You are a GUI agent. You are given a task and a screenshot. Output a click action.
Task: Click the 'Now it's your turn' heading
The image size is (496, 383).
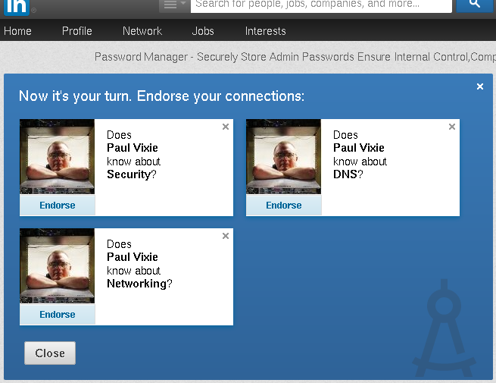[161, 96]
